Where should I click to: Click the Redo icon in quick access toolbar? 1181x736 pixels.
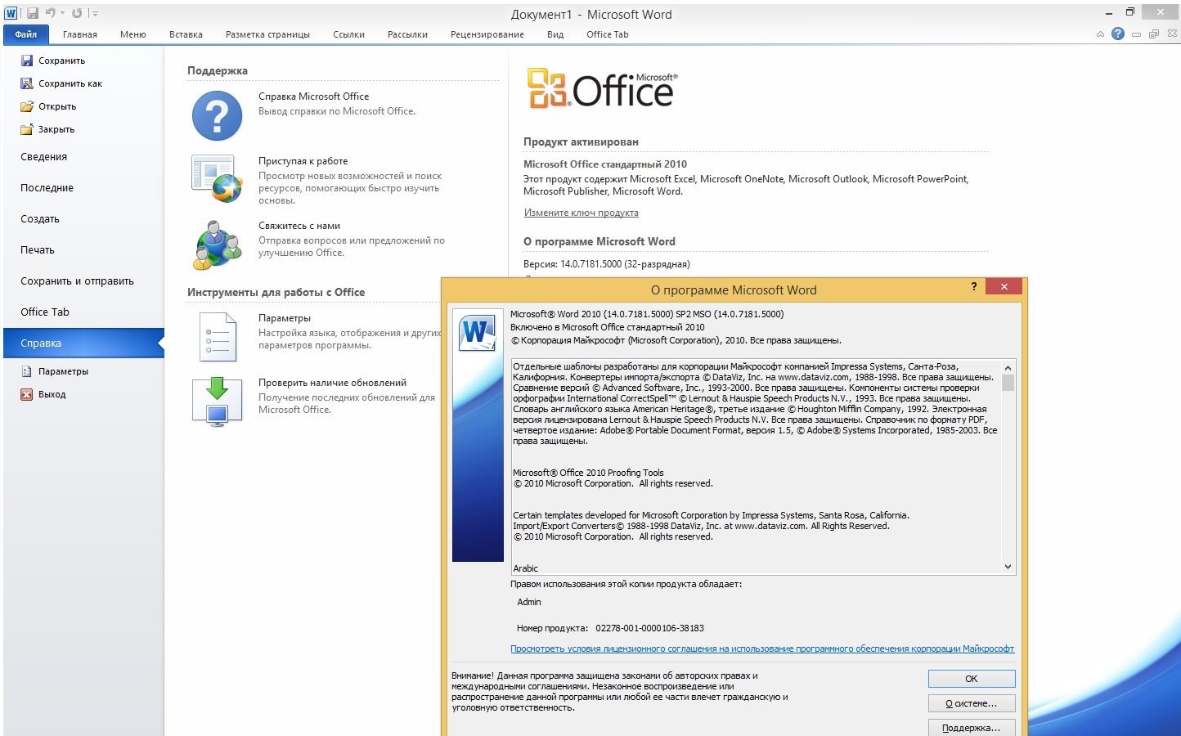pos(77,13)
